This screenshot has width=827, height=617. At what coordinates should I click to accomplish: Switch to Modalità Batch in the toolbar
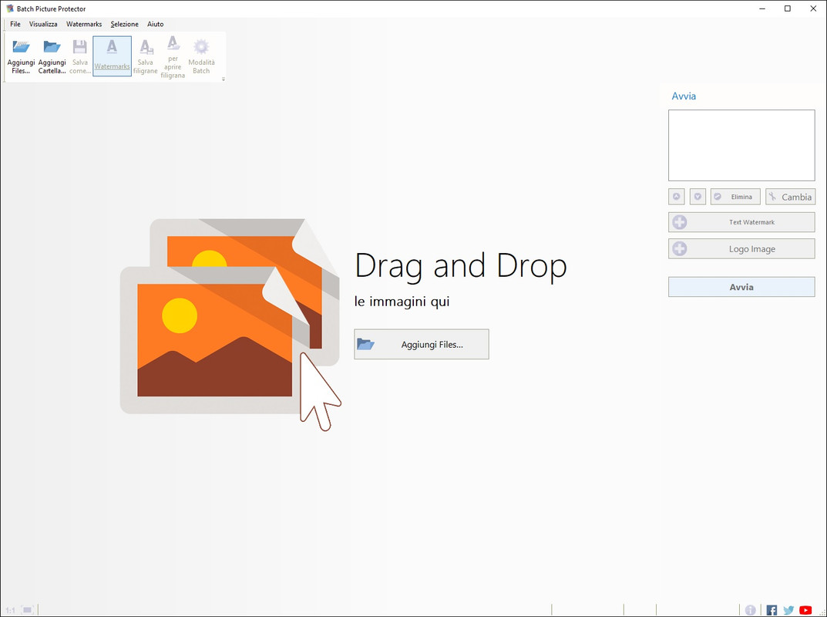coord(201,56)
